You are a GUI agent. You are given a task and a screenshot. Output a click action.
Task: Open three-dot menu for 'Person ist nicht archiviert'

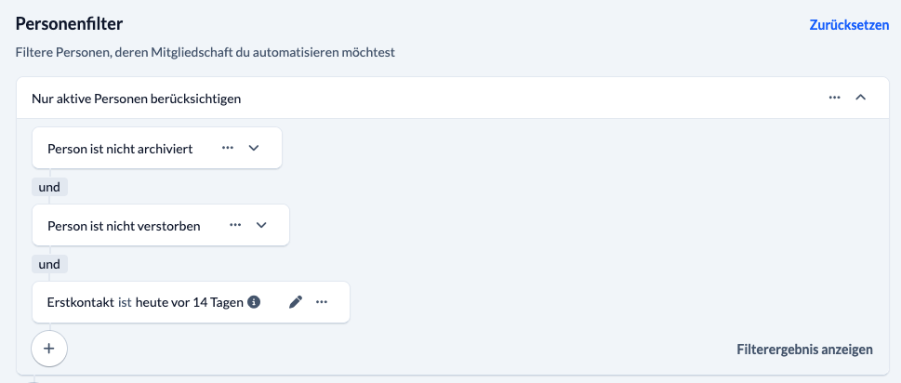point(228,148)
